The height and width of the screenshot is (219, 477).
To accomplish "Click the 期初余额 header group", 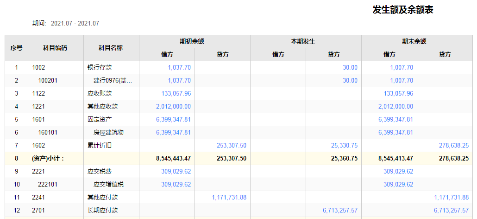I will pos(195,41).
